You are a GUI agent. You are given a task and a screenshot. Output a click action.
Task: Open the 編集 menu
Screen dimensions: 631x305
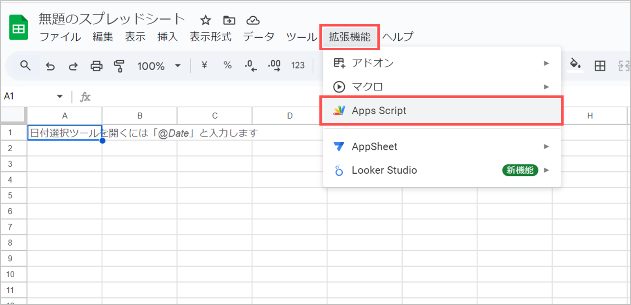pos(103,37)
